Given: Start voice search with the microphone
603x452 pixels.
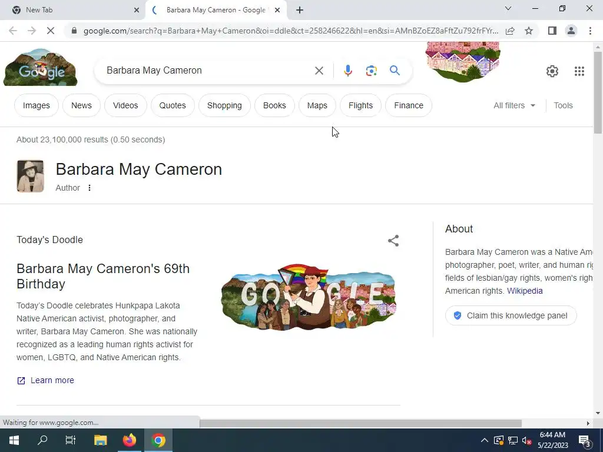Looking at the screenshot, I should point(347,71).
